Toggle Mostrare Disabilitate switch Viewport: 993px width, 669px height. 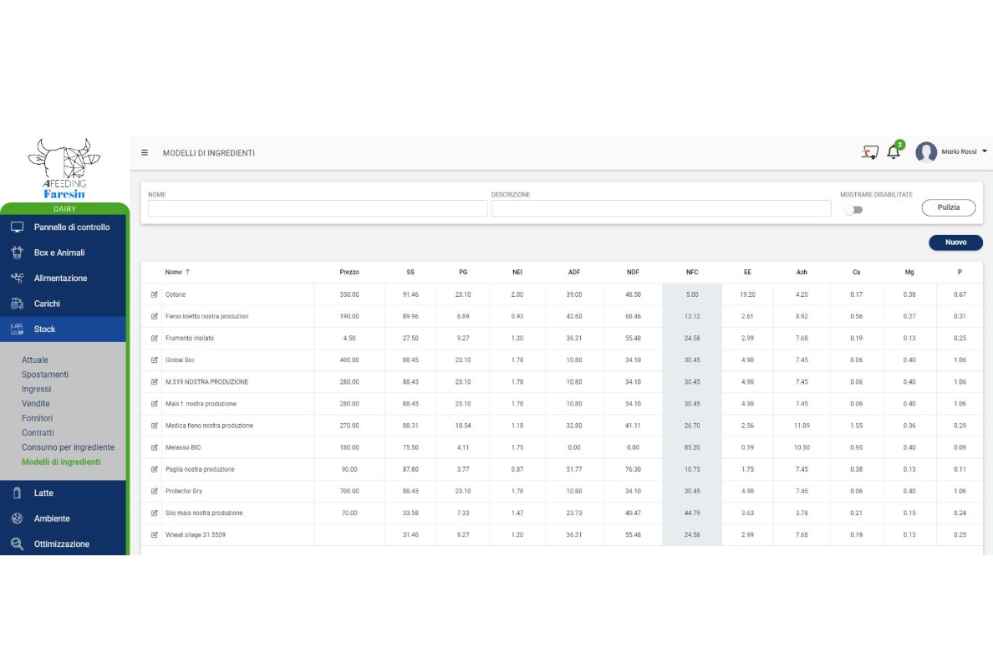click(x=853, y=210)
